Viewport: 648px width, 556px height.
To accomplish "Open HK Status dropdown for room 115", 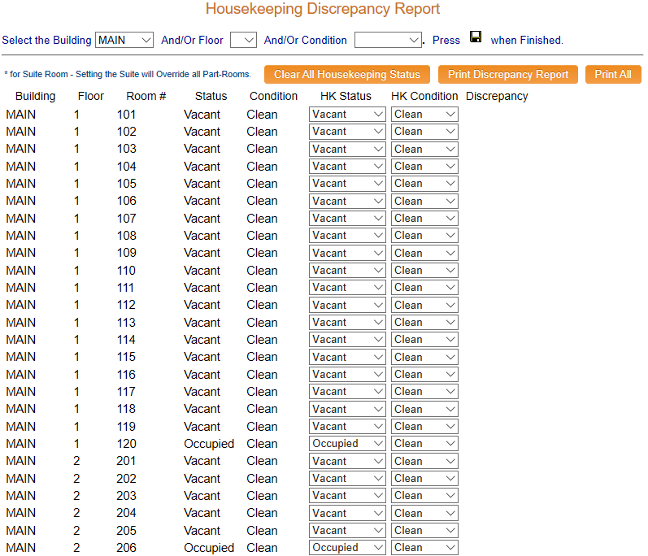I will tap(347, 358).
